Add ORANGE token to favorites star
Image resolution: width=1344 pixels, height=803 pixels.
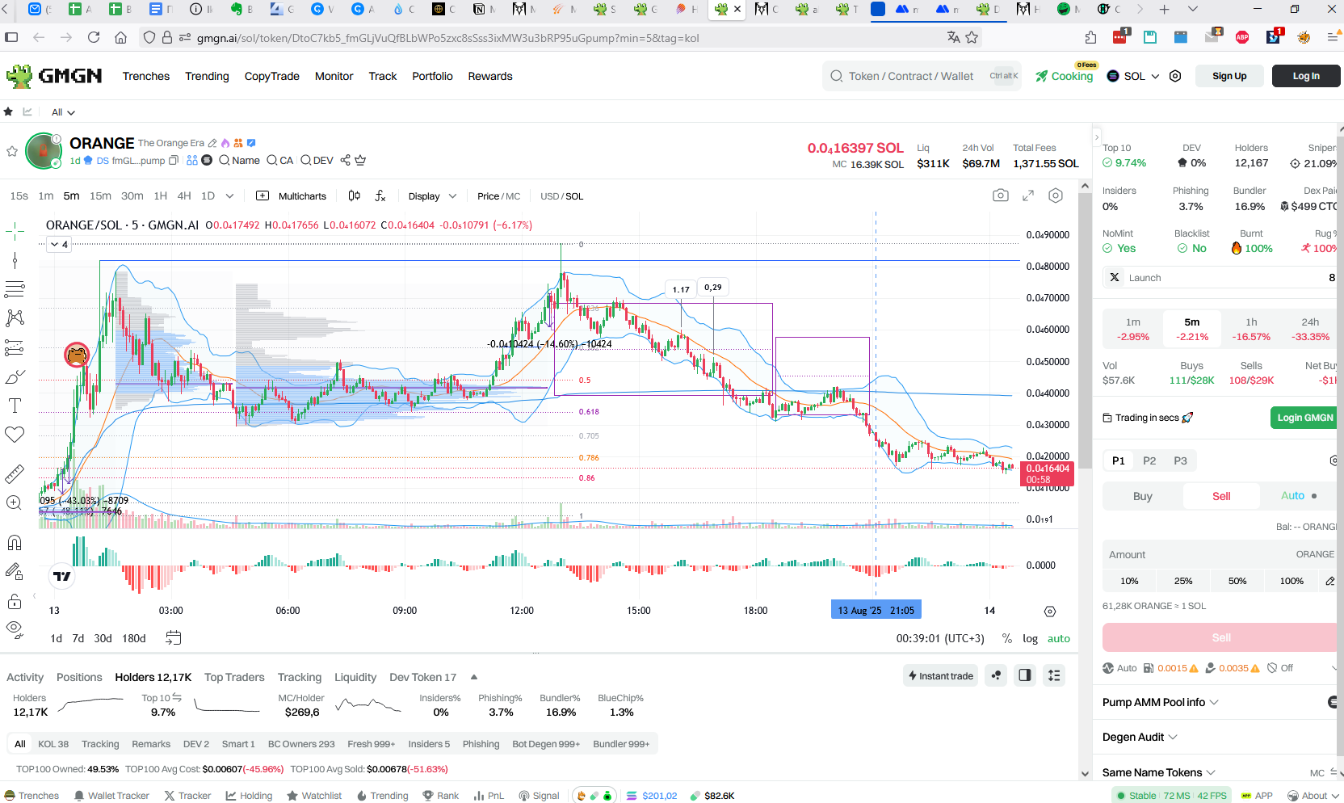click(12, 151)
